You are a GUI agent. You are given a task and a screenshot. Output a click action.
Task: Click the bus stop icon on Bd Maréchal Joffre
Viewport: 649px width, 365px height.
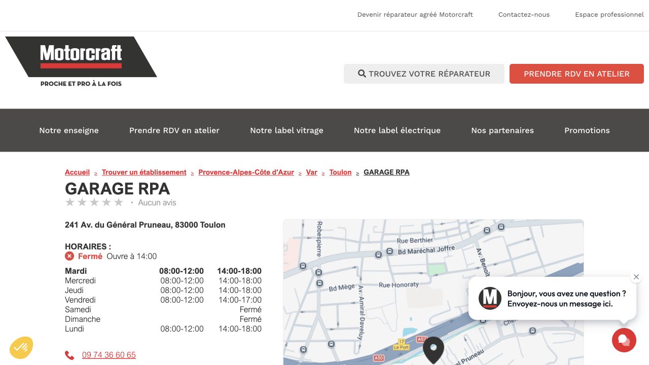tap(390, 251)
